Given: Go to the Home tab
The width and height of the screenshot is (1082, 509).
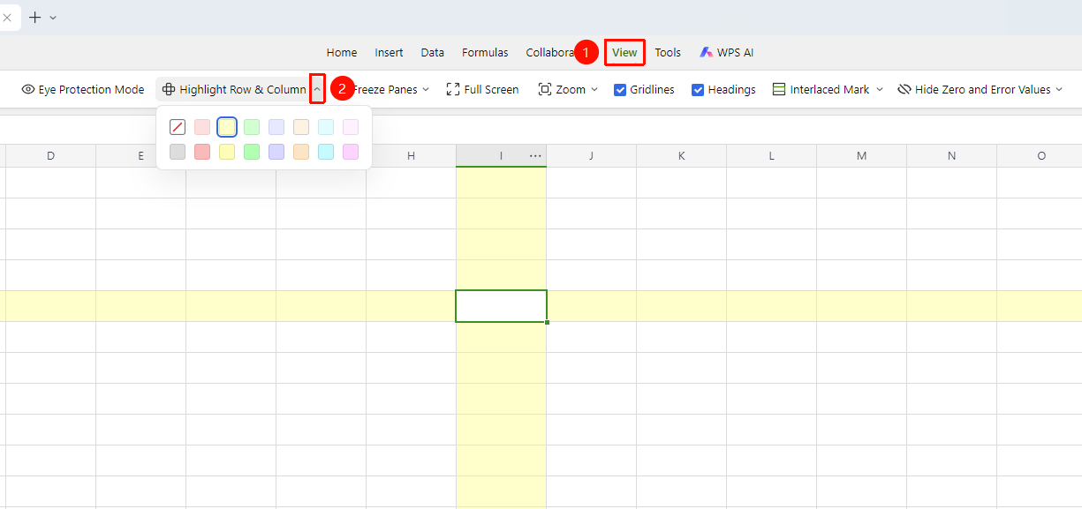Looking at the screenshot, I should pos(342,52).
